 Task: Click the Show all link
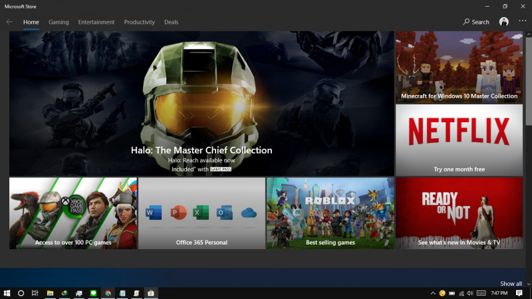point(511,284)
